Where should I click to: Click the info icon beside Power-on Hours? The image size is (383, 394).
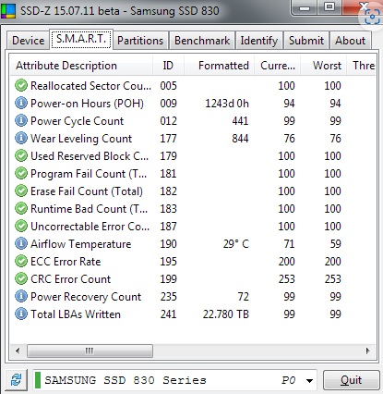click(x=21, y=103)
